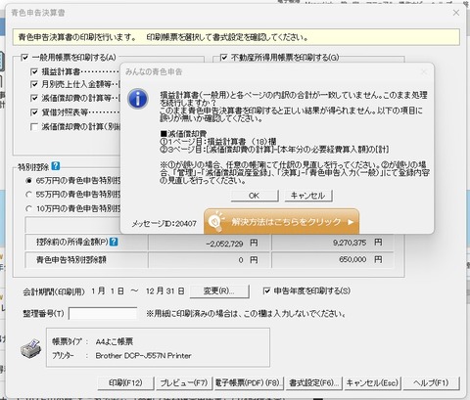Image resolution: width=470 pixels, height=400 pixels.
Task: Open 書式設定(F6) settings
Action: (x=314, y=383)
